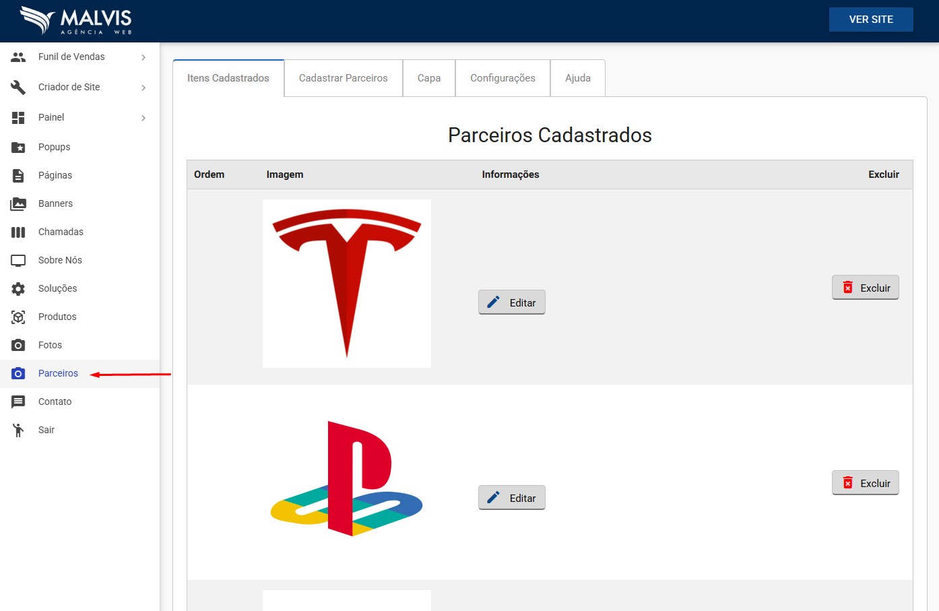Open Criador de Site menu item
This screenshot has height=611, width=939.
(79, 88)
